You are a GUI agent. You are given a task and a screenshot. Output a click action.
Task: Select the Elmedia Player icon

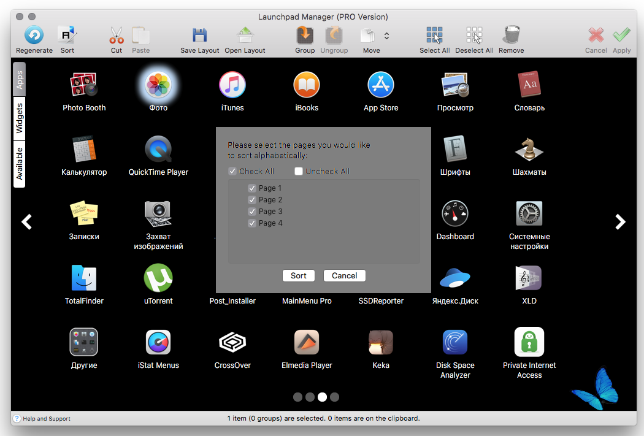[x=307, y=342]
